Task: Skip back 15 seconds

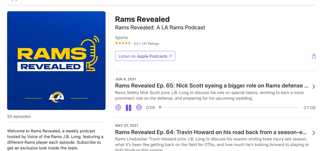Action: [118, 107]
